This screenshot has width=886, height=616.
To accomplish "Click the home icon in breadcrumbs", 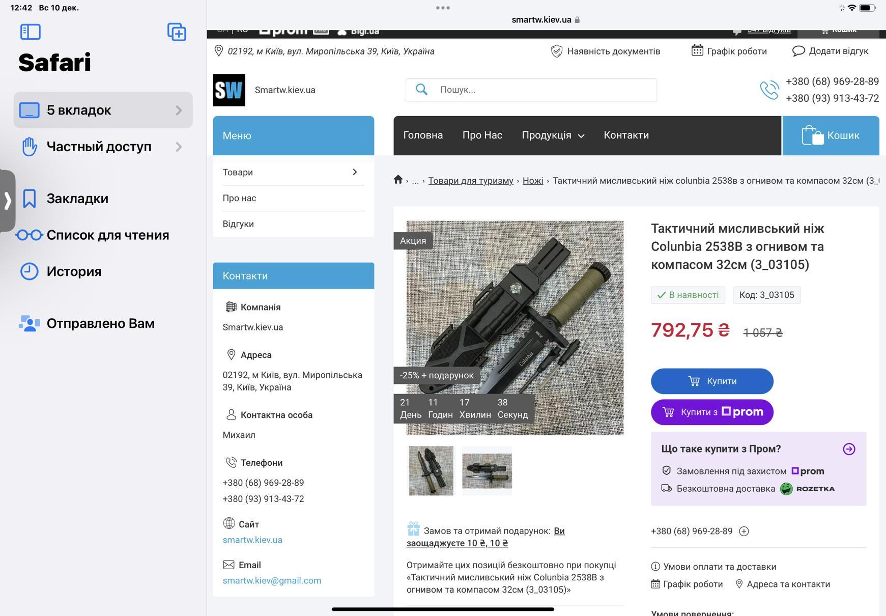I will coord(398,180).
